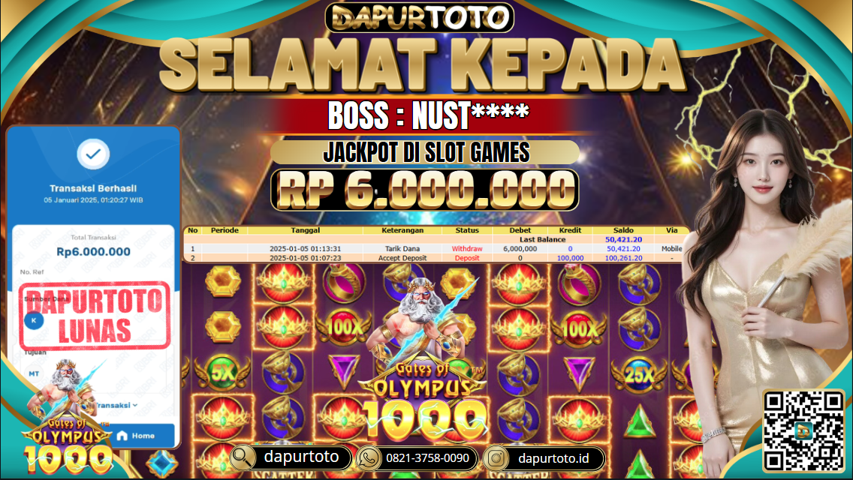
Task: Click the search magnifier icon beside dapurtoto
Action: click(243, 457)
